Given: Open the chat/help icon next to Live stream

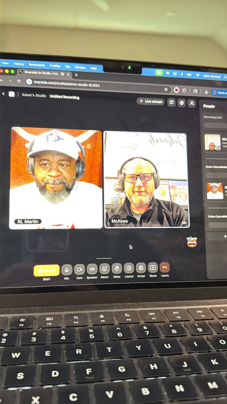Looking at the screenshot, I should coord(172,102).
